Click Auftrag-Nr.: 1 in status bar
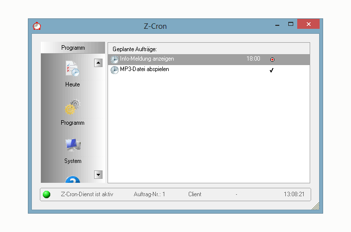Viewport: 351px width, 232px height. 149,194
